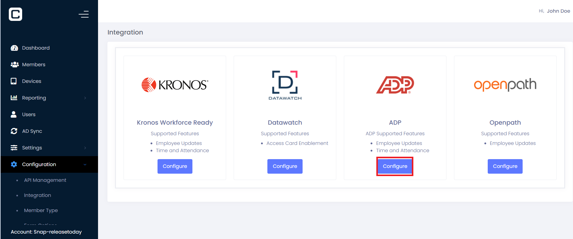Select the Configuration menu item

49,164
